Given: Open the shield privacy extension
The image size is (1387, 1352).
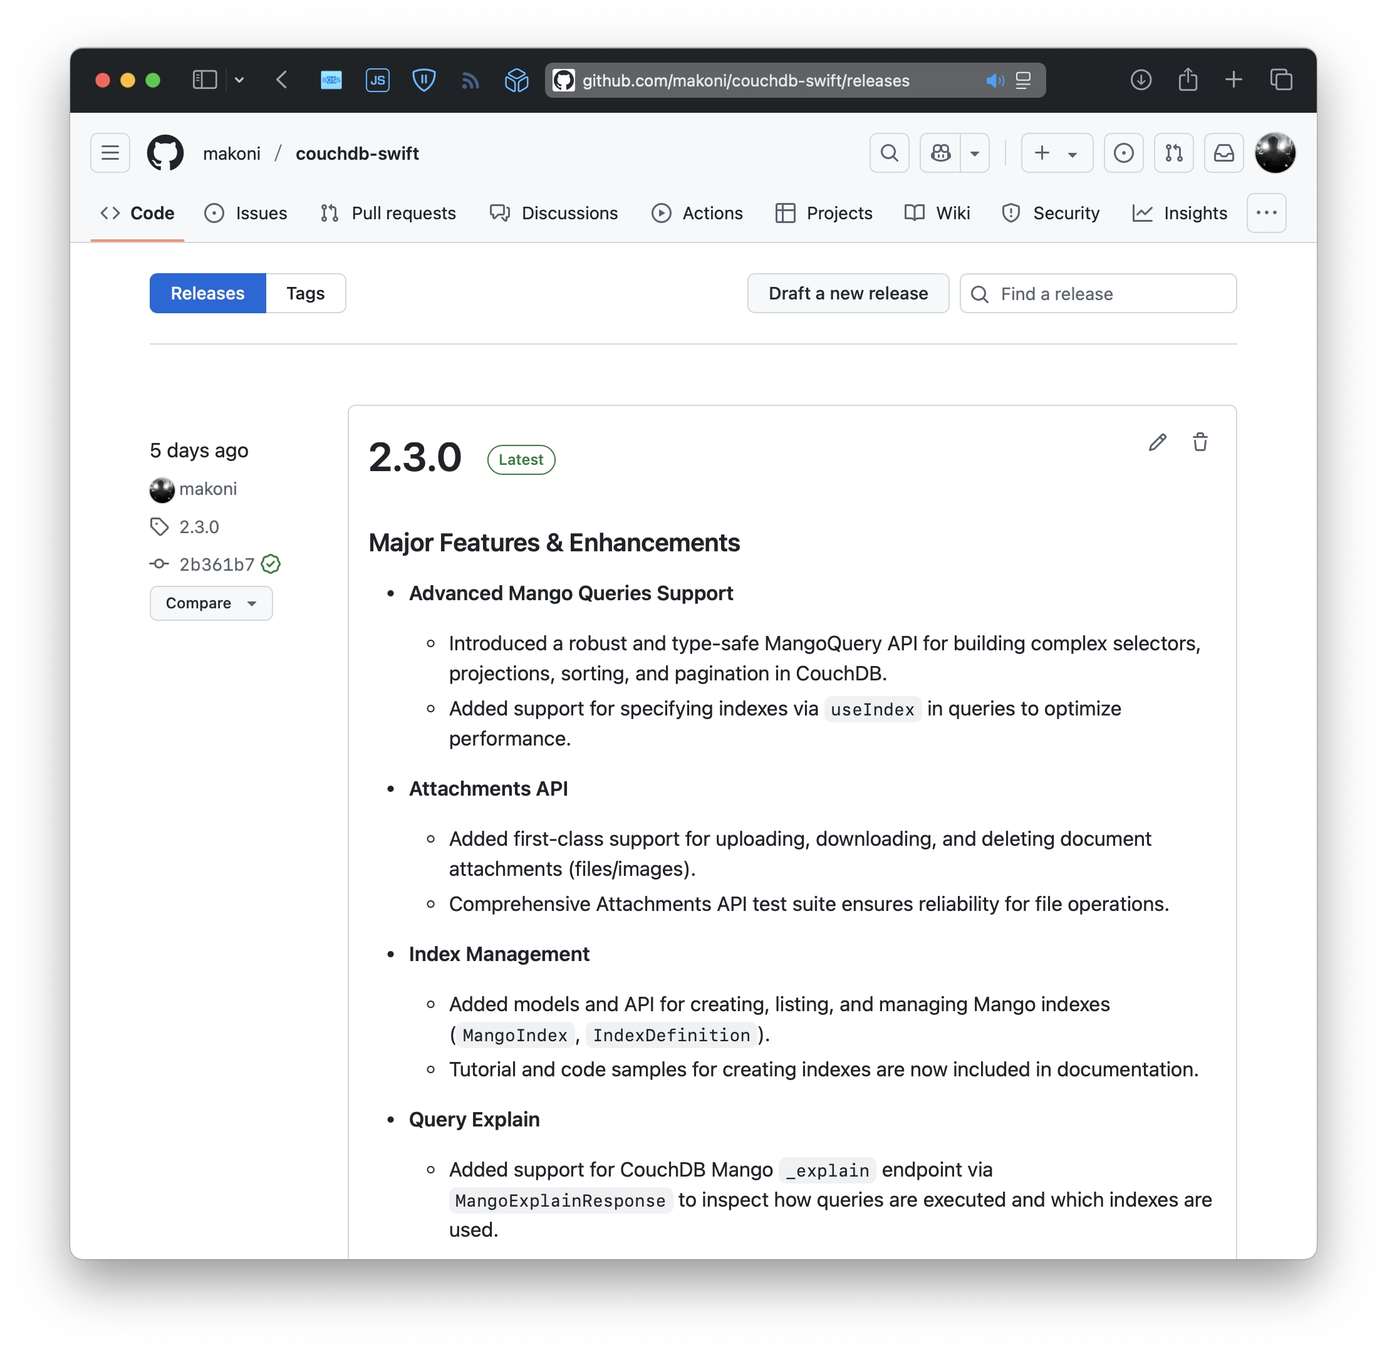Looking at the screenshot, I should tap(424, 80).
